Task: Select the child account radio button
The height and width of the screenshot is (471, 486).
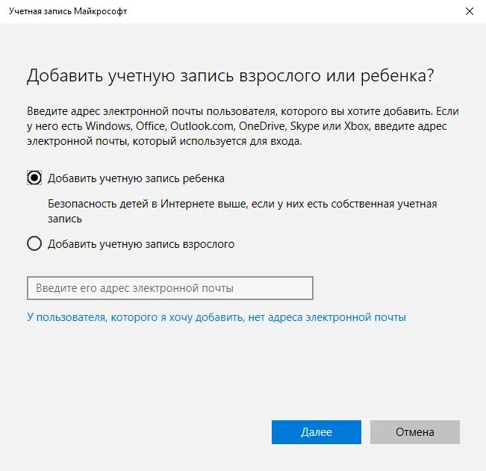Action: [34, 178]
